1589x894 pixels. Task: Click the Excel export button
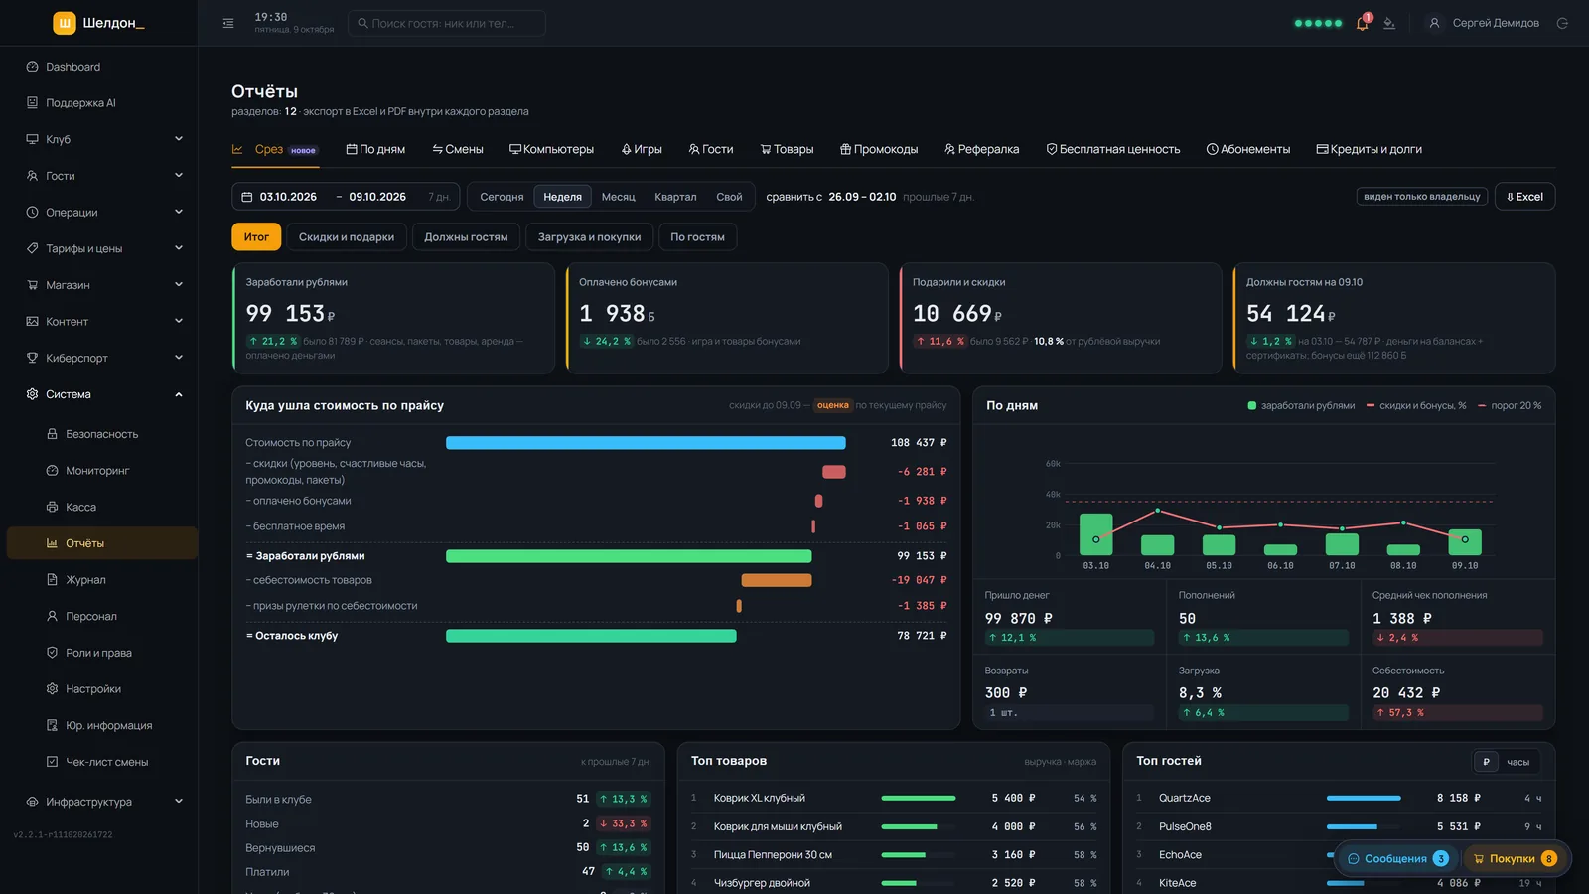point(1524,197)
